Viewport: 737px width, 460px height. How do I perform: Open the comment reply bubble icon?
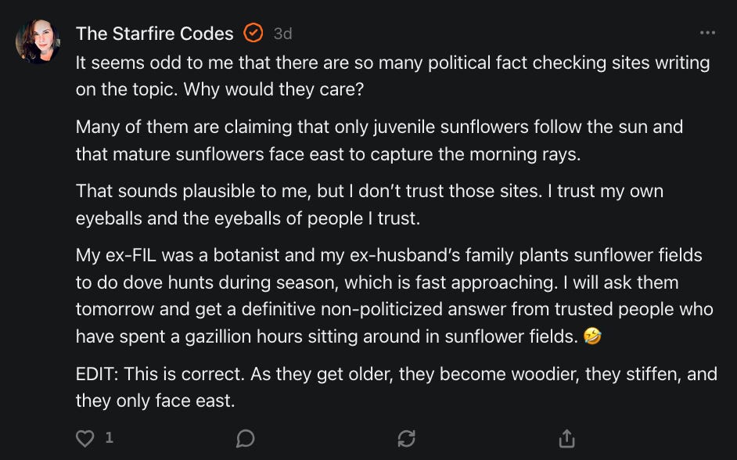(x=245, y=439)
